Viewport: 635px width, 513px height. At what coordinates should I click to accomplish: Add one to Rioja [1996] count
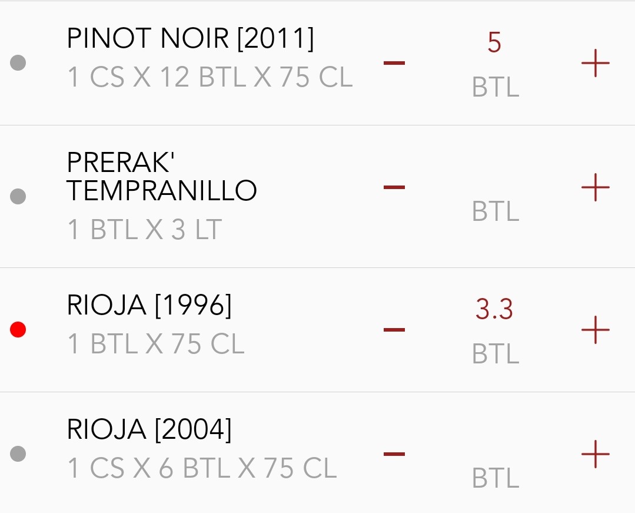(595, 329)
